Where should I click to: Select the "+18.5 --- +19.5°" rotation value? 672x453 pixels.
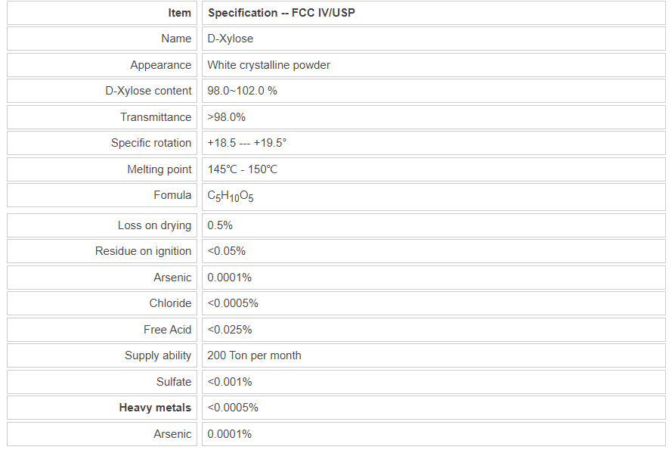click(247, 143)
